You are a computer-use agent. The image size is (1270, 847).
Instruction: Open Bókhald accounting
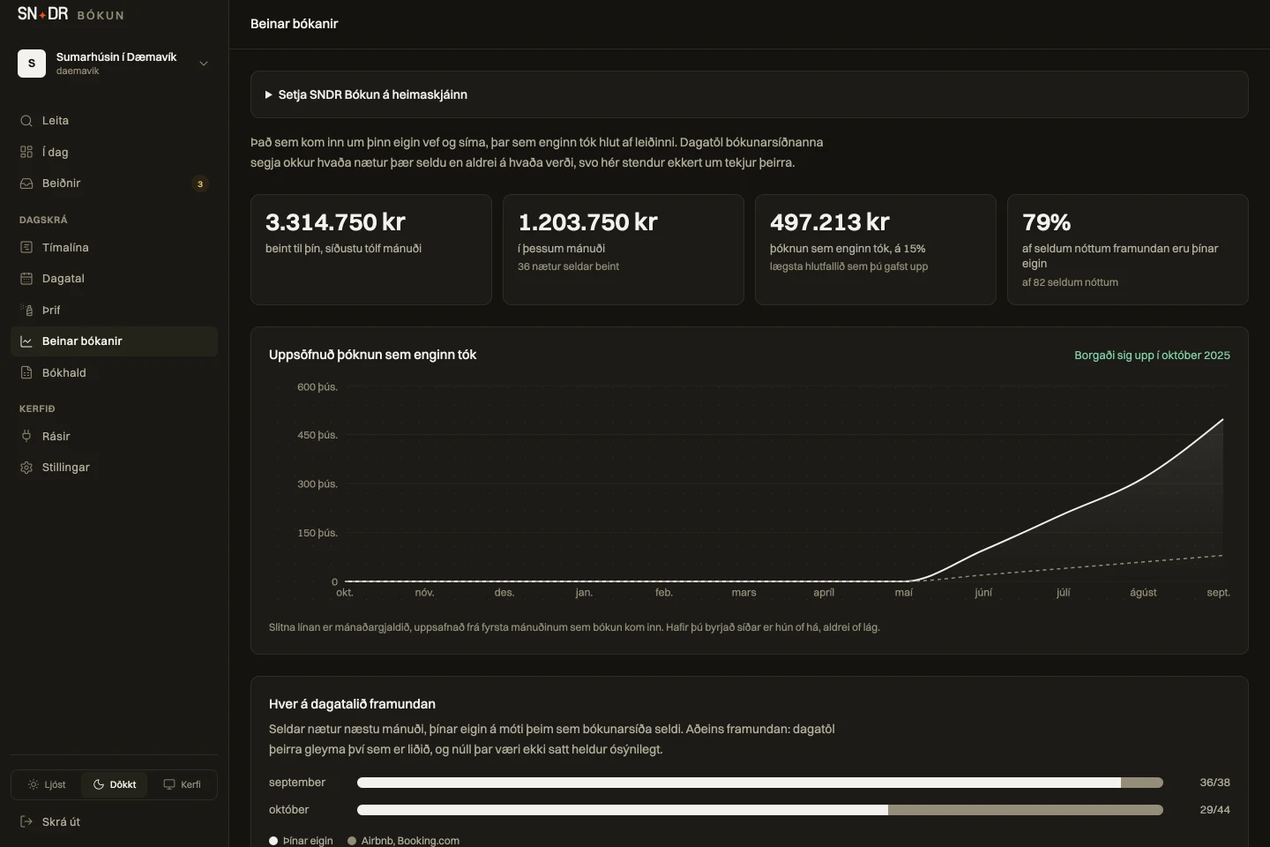[114, 372]
